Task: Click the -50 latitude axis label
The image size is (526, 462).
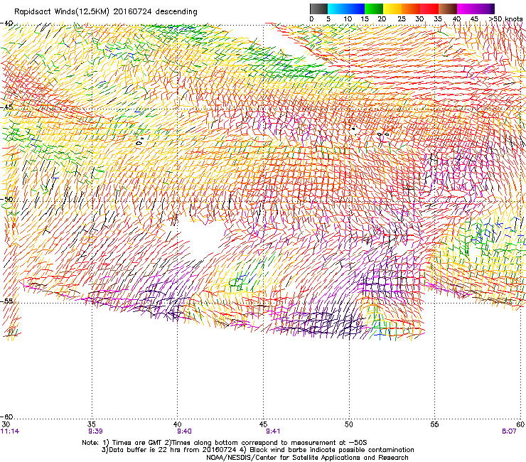Action: point(6,199)
